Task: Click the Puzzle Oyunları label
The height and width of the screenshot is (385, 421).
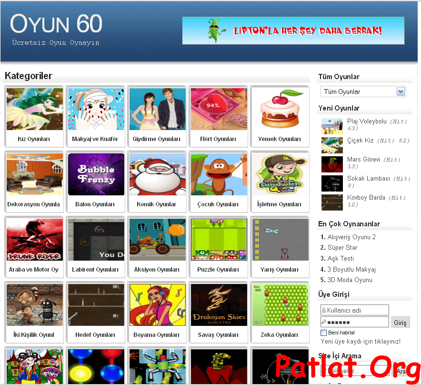Action: point(218,270)
